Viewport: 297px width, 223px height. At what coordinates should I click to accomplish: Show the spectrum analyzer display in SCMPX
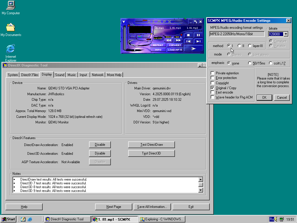coord(140,37)
